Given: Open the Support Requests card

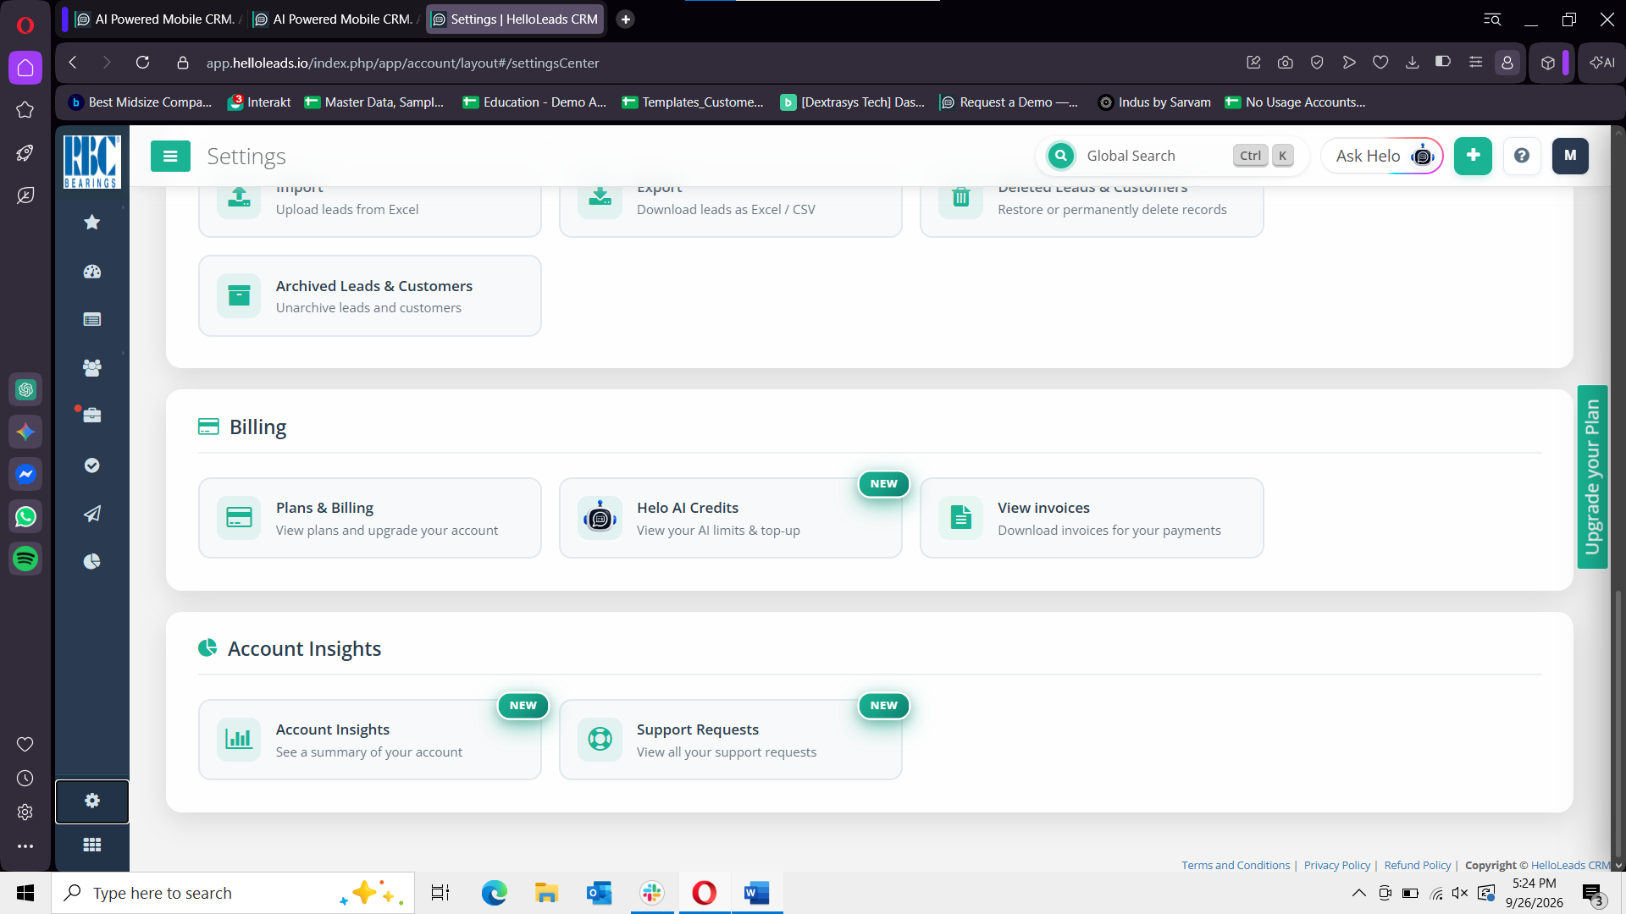Looking at the screenshot, I should click(x=731, y=740).
